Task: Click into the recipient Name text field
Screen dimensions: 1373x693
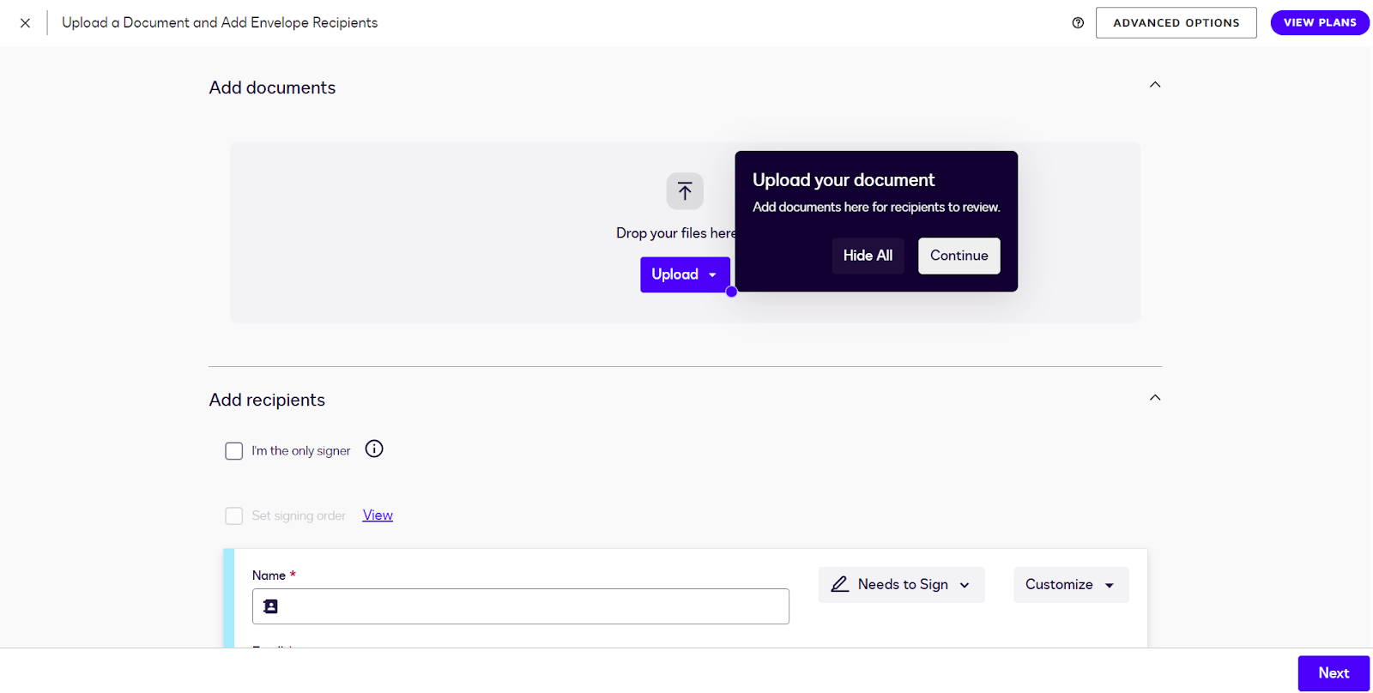Action: coord(532,606)
